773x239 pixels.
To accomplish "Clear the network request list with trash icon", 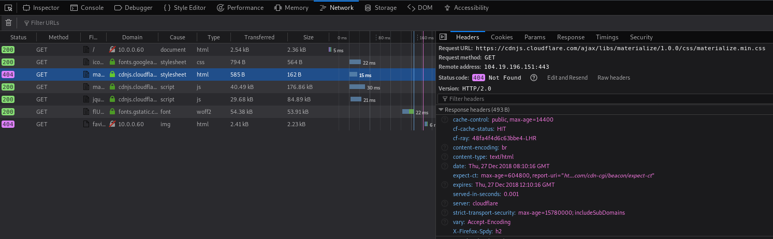I will [x=8, y=22].
